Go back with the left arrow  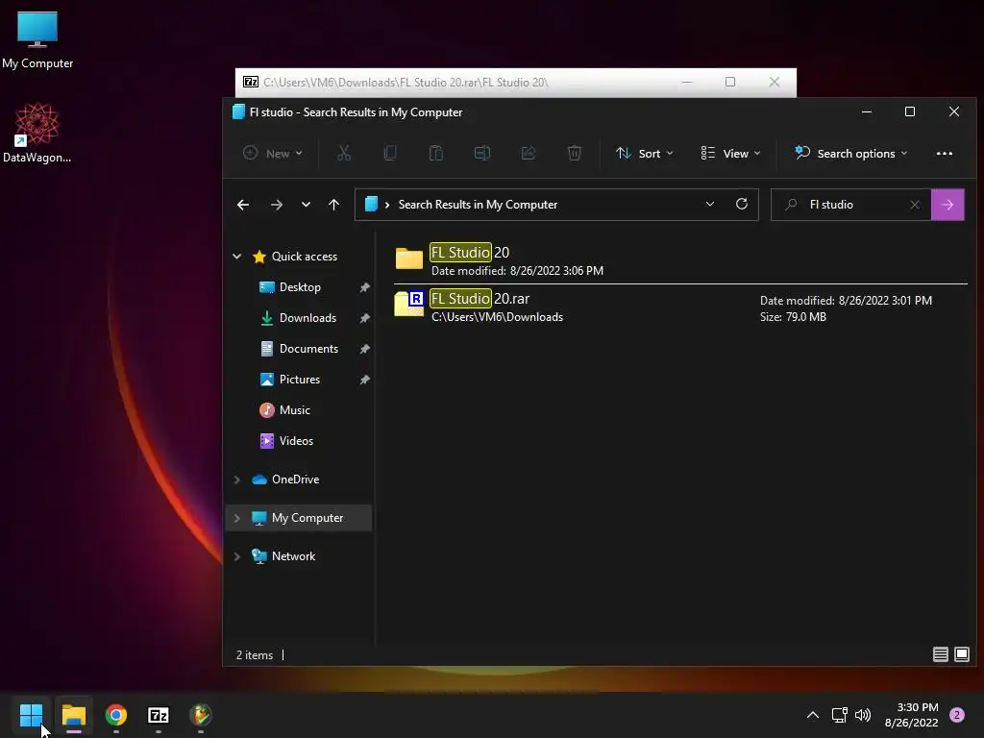(x=243, y=205)
